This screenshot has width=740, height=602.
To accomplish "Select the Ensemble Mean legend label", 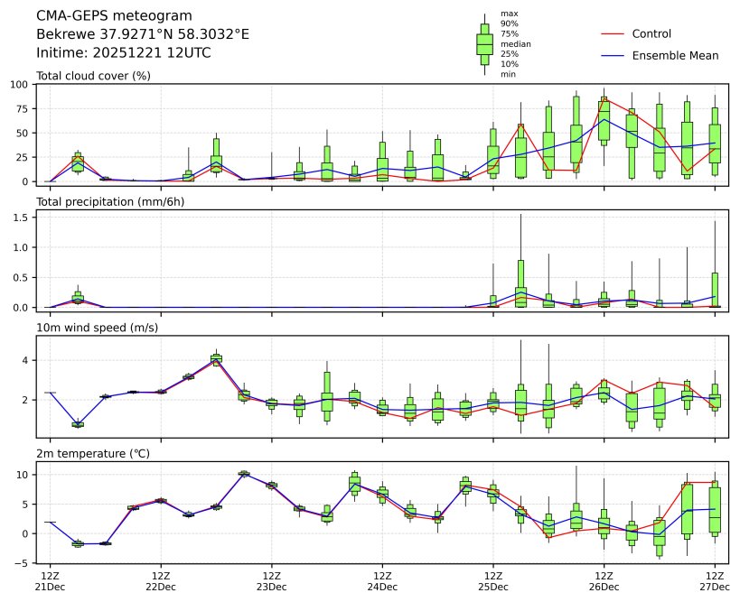I will pos(675,55).
